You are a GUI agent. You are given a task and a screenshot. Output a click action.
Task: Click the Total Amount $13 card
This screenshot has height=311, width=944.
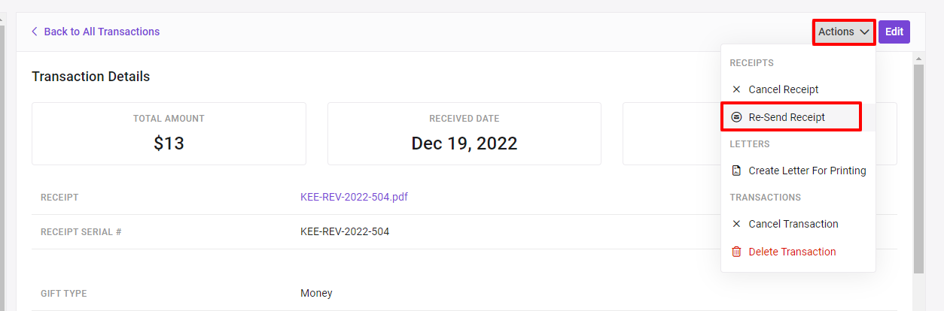169,134
